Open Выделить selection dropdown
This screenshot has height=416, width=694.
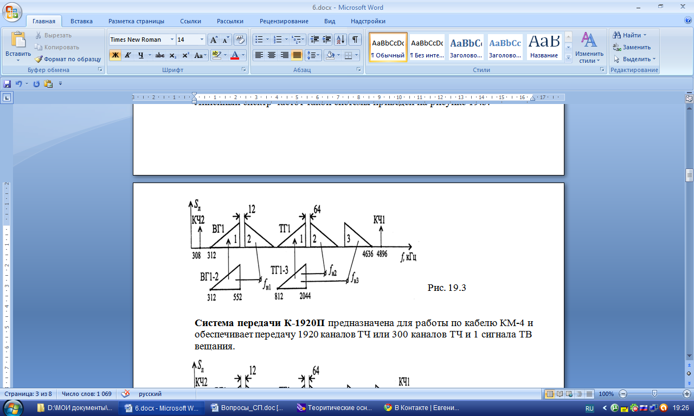tap(634, 59)
